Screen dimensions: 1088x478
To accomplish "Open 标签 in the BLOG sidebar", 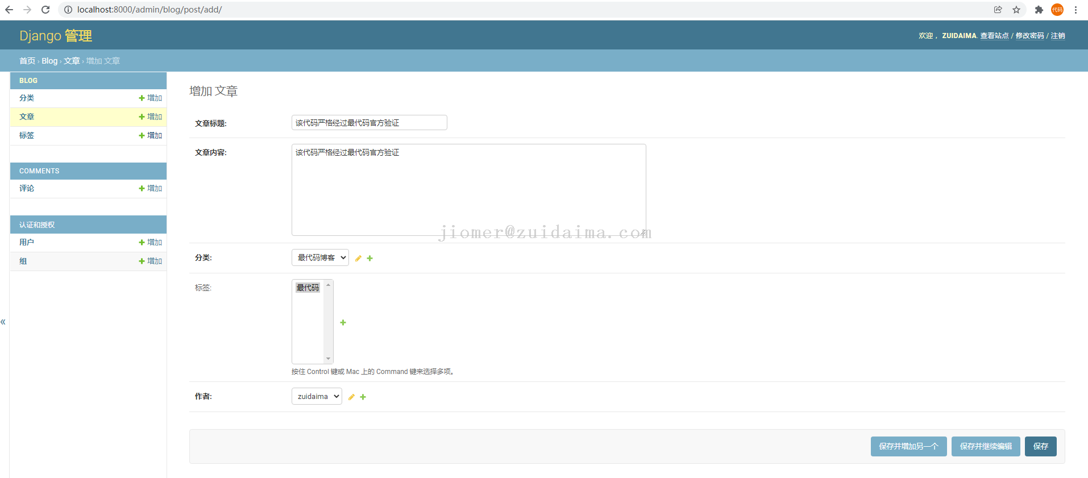I will (27, 135).
